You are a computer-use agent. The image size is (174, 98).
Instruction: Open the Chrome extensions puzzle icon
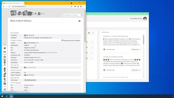(75, 7)
